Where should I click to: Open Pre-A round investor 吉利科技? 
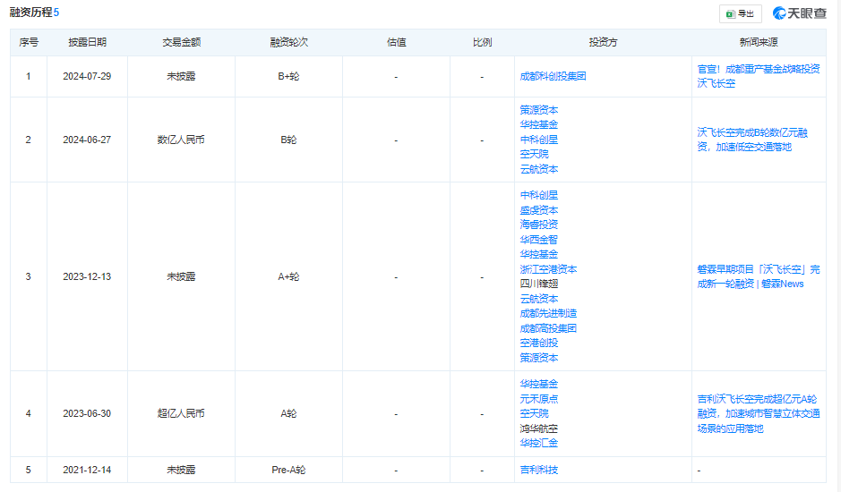(x=539, y=470)
